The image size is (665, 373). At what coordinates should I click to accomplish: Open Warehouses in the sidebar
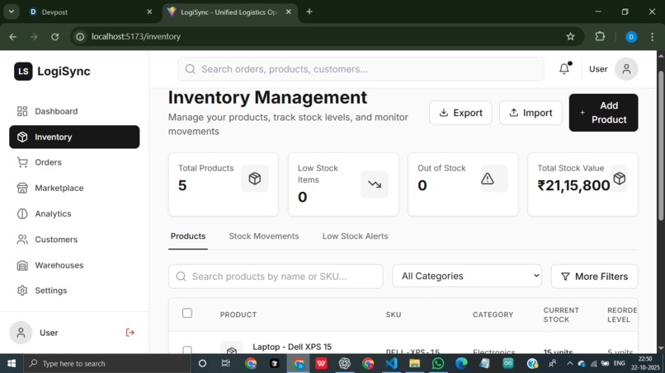(x=74, y=265)
